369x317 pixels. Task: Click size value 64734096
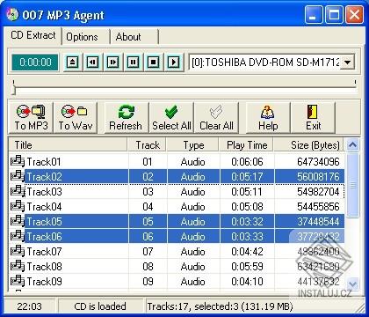[x=318, y=162]
